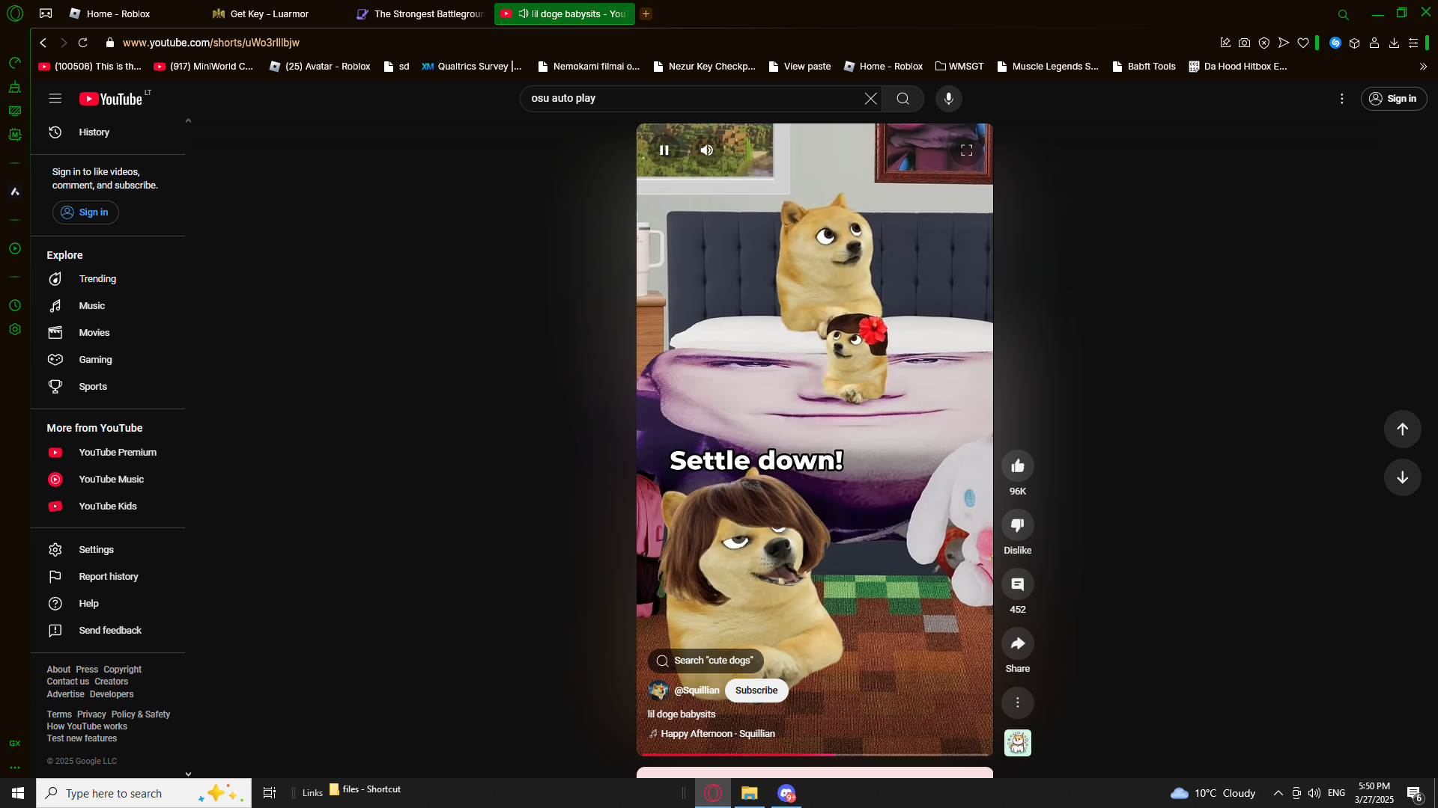This screenshot has width=1438, height=808.
Task: Open the WMSGT bookmarks folder
Action: tap(959, 67)
